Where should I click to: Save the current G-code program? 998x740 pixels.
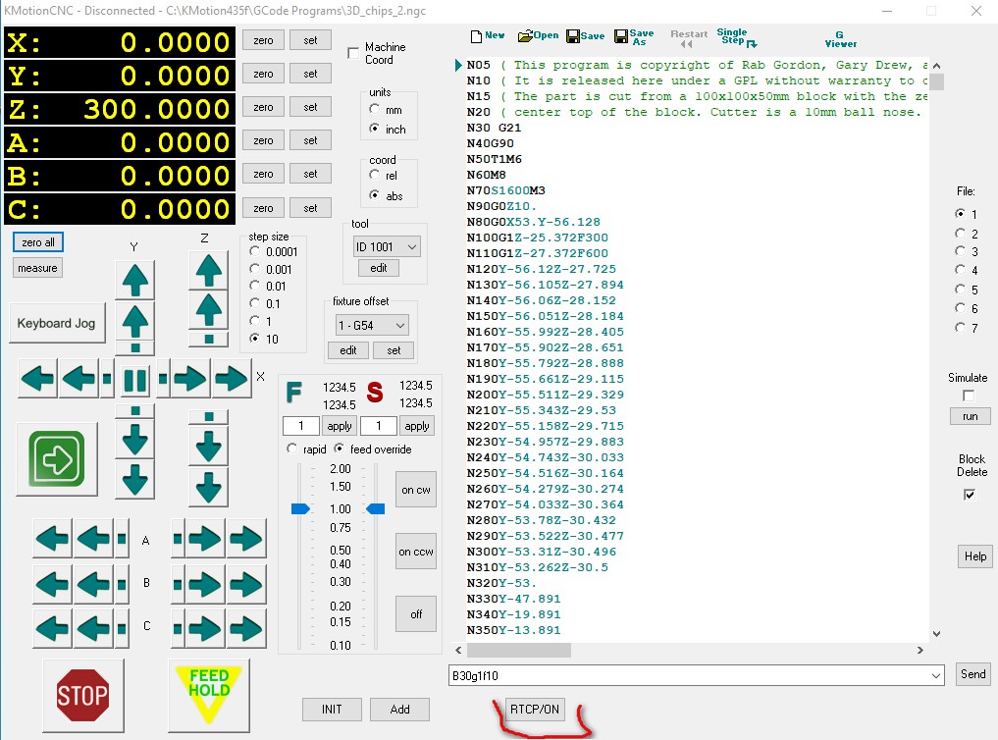point(585,36)
